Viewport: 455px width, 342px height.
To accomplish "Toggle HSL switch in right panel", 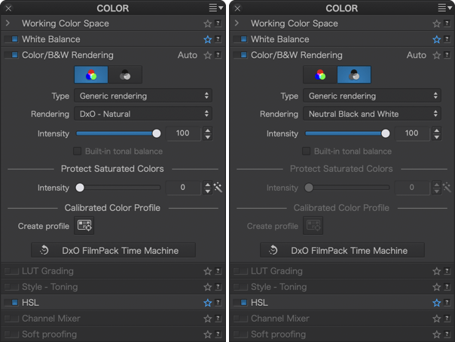I will [x=240, y=303].
